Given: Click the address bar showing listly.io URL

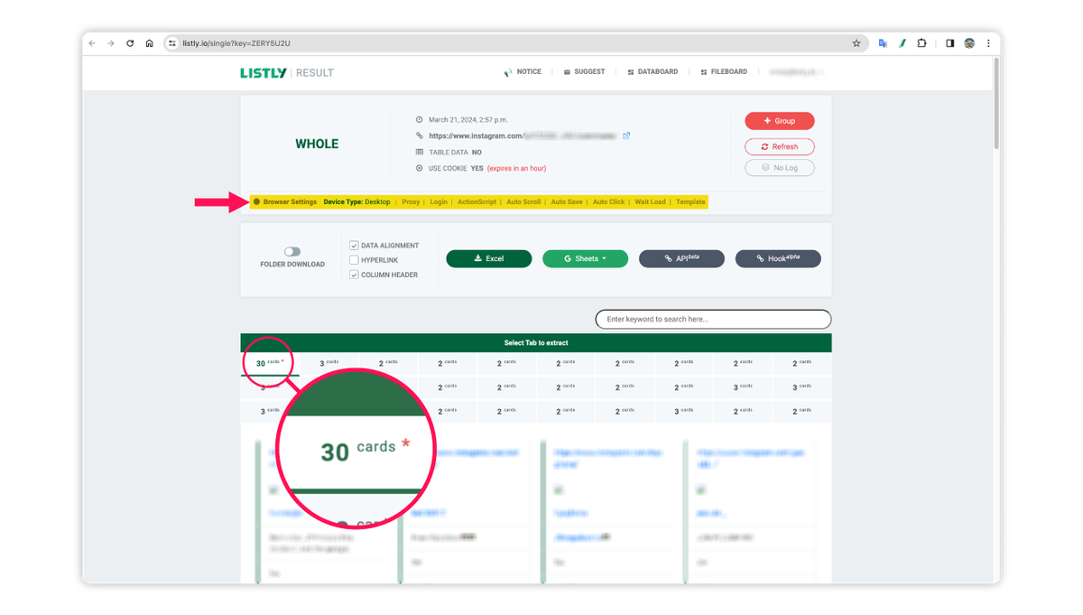Looking at the screenshot, I should tap(514, 43).
